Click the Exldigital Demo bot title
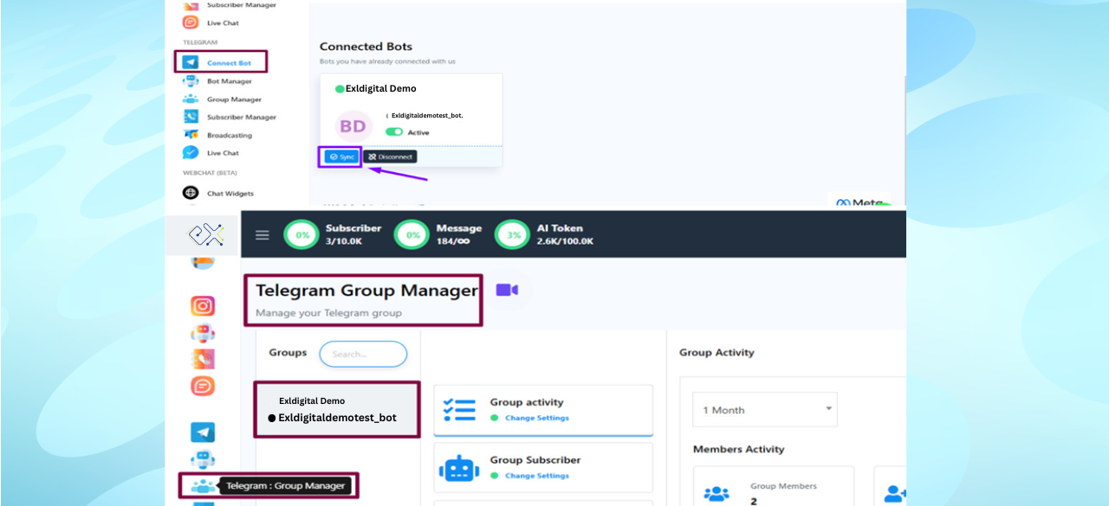Image resolution: width=1109 pixels, height=506 pixels. (380, 88)
